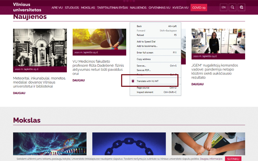The height and width of the screenshot is (161, 258).
Task: Open the runner tying shoe news thumbnail
Action: (x=100, y=39)
